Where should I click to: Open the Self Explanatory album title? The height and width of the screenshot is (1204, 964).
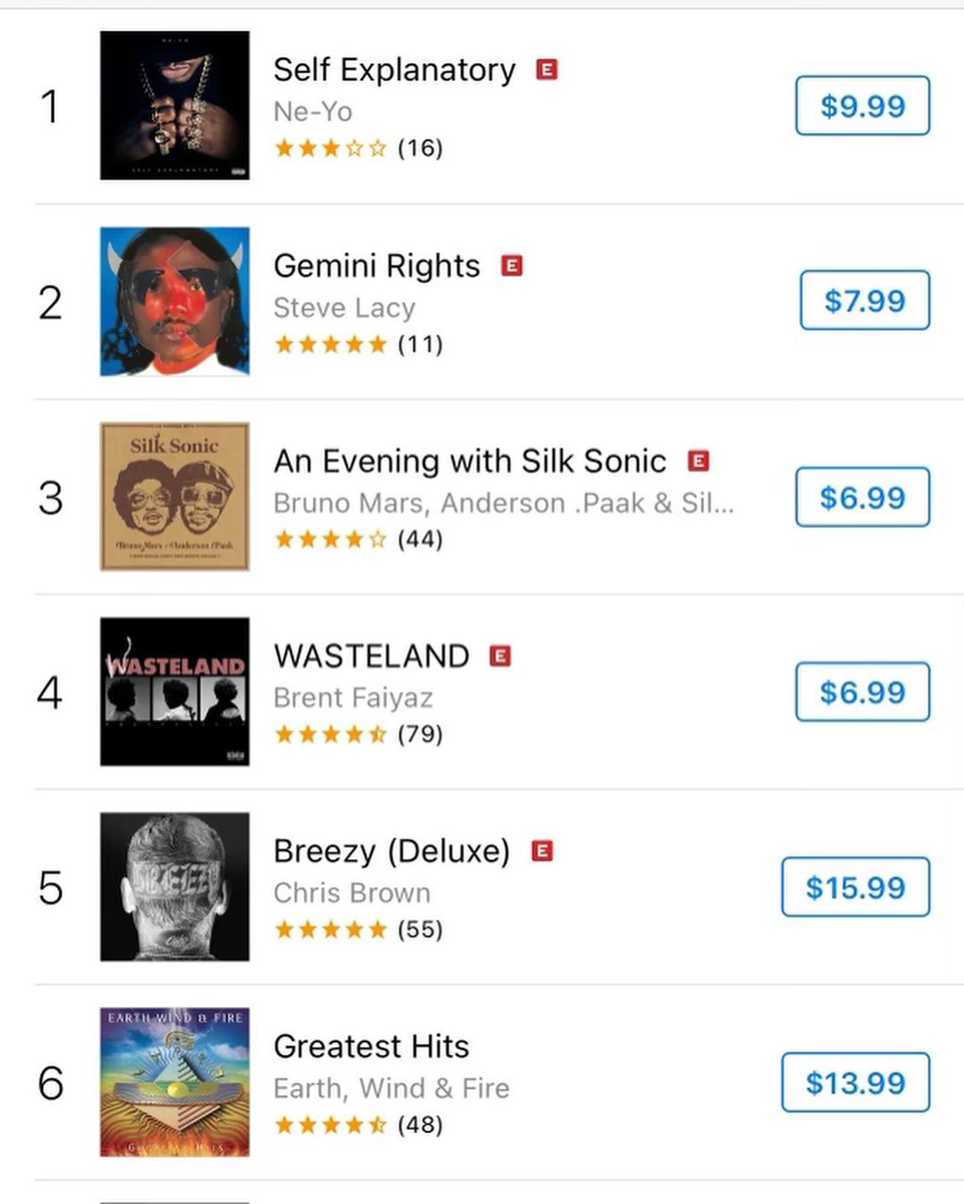[x=394, y=70]
